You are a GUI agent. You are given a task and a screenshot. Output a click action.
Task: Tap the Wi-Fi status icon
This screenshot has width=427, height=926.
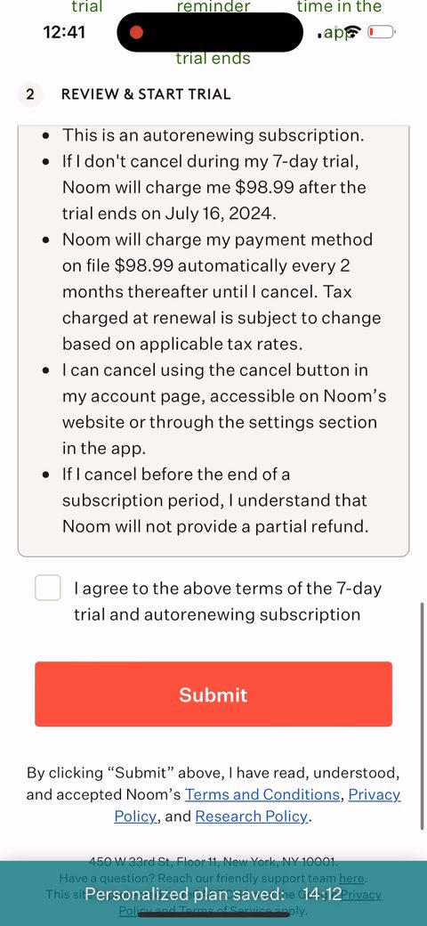pos(352,32)
